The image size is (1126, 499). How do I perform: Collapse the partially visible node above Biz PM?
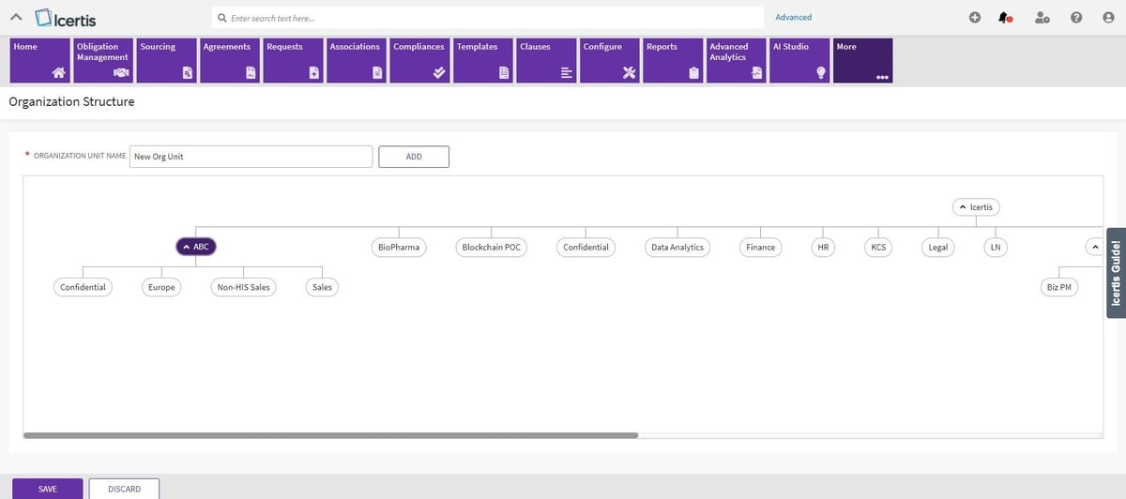1094,247
